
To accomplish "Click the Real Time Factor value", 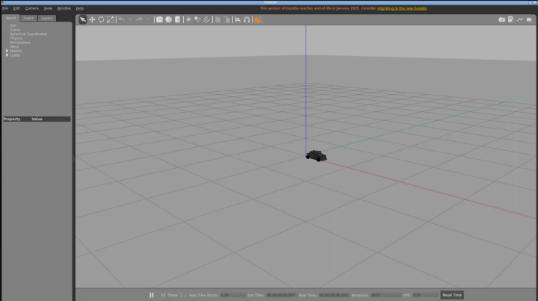I will click(x=232, y=295).
